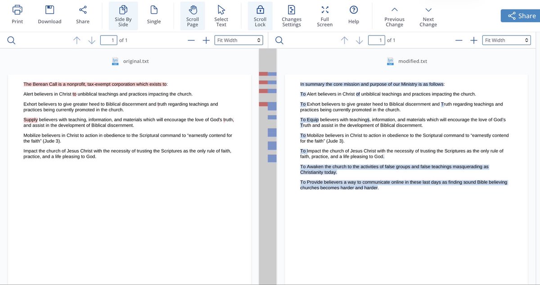This screenshot has height=285, width=540.
Task: Open search in the modified pane
Action: 279,40
